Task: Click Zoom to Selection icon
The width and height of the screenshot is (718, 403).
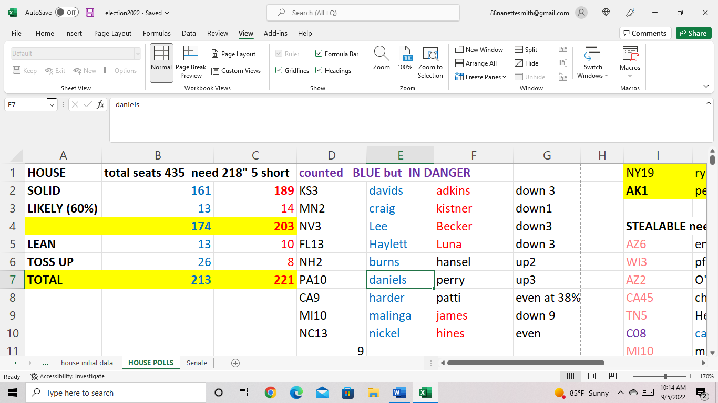Action: coord(430,54)
